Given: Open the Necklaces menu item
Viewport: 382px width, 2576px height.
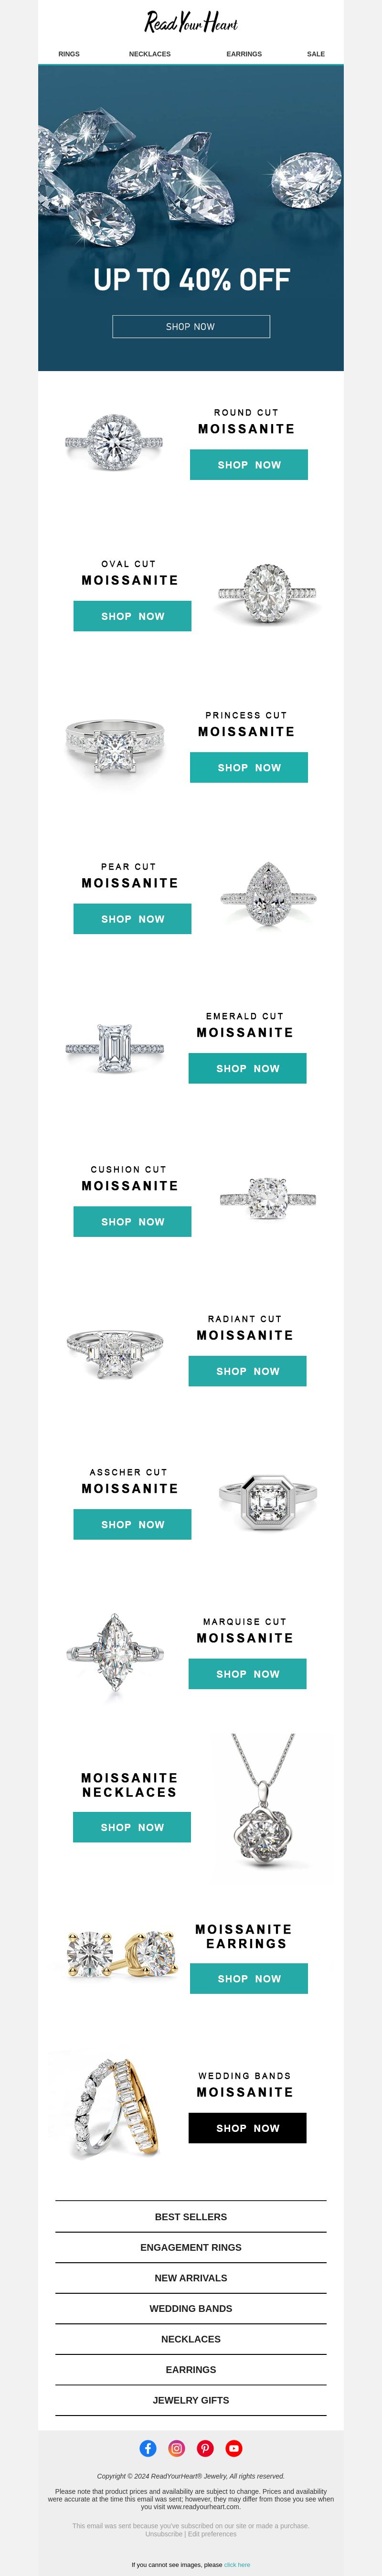Looking at the screenshot, I should click(150, 54).
